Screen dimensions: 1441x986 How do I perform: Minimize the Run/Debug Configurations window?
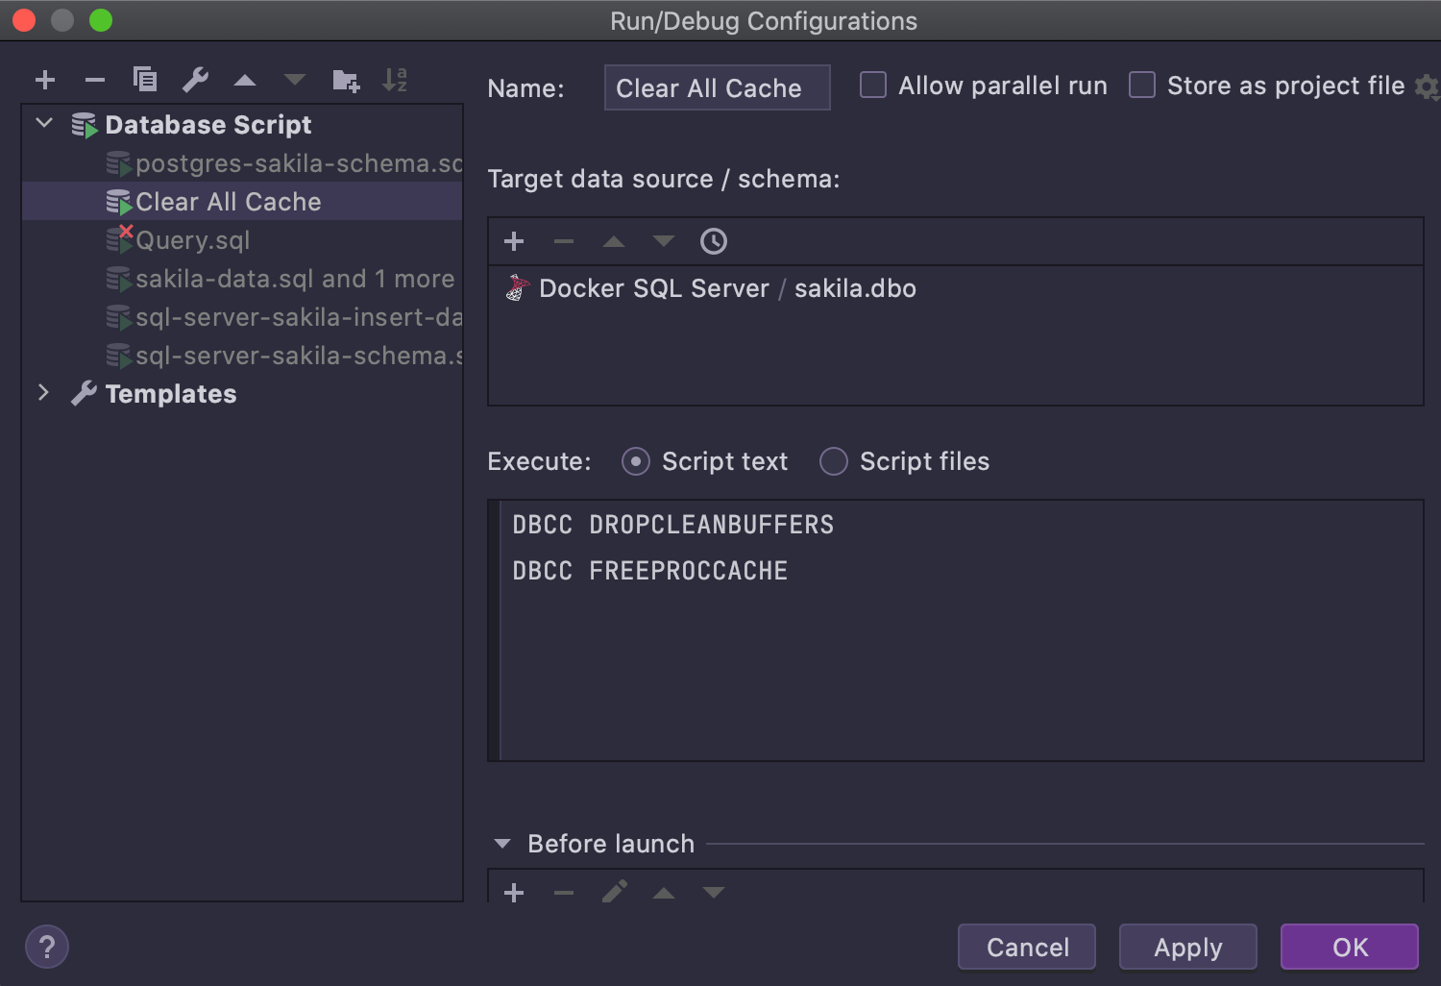(62, 20)
